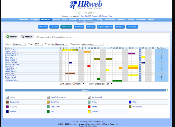Image resolution: width=175 pixels, height=127 pixels.
Task: Click the Help link
Action: (x=110, y=16)
